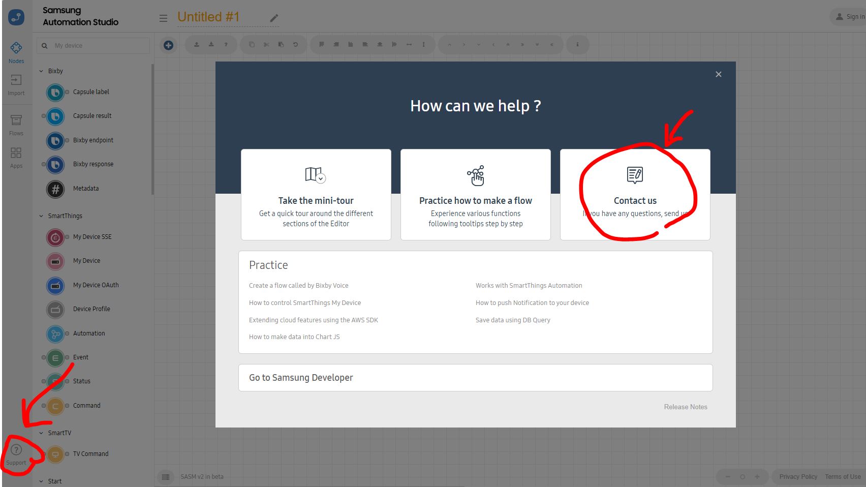
Task: Click the zoom out minus button
Action: pos(728,477)
